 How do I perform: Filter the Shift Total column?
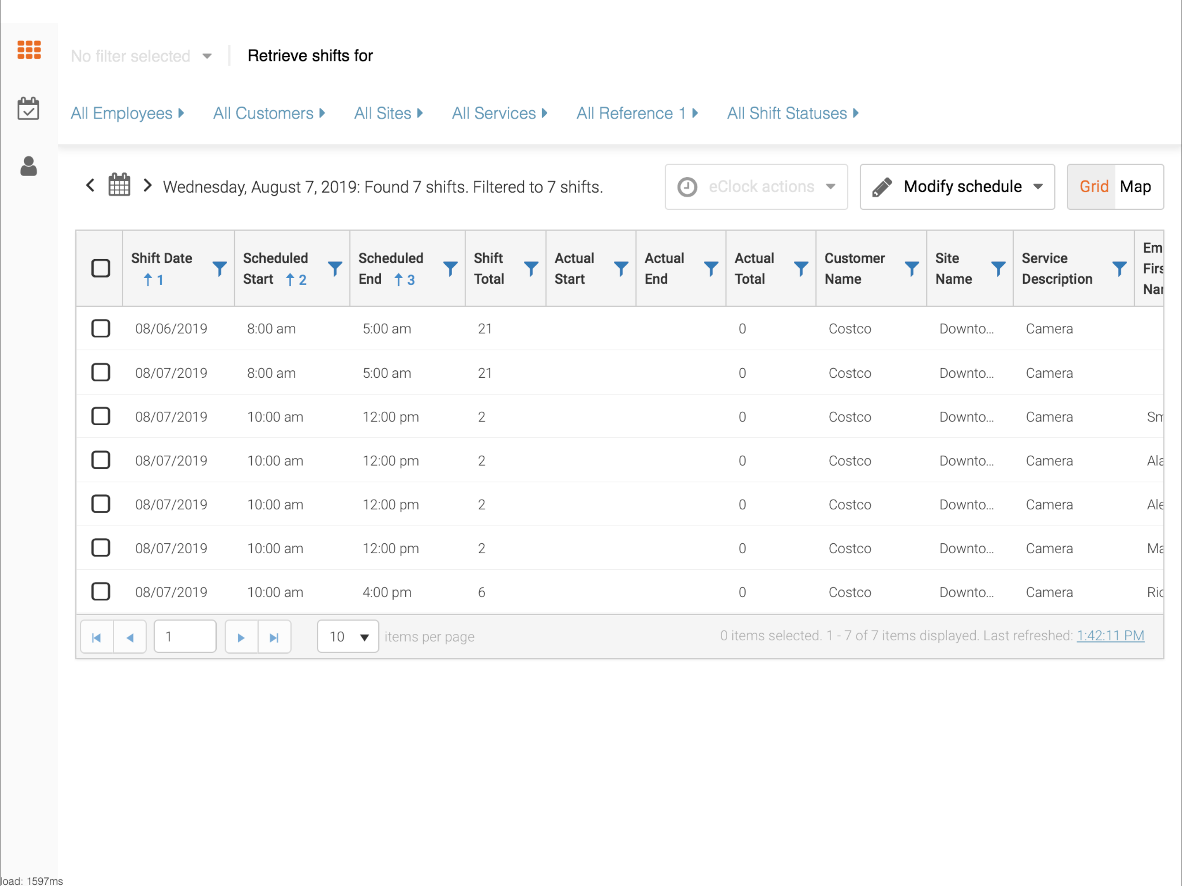coord(531,268)
